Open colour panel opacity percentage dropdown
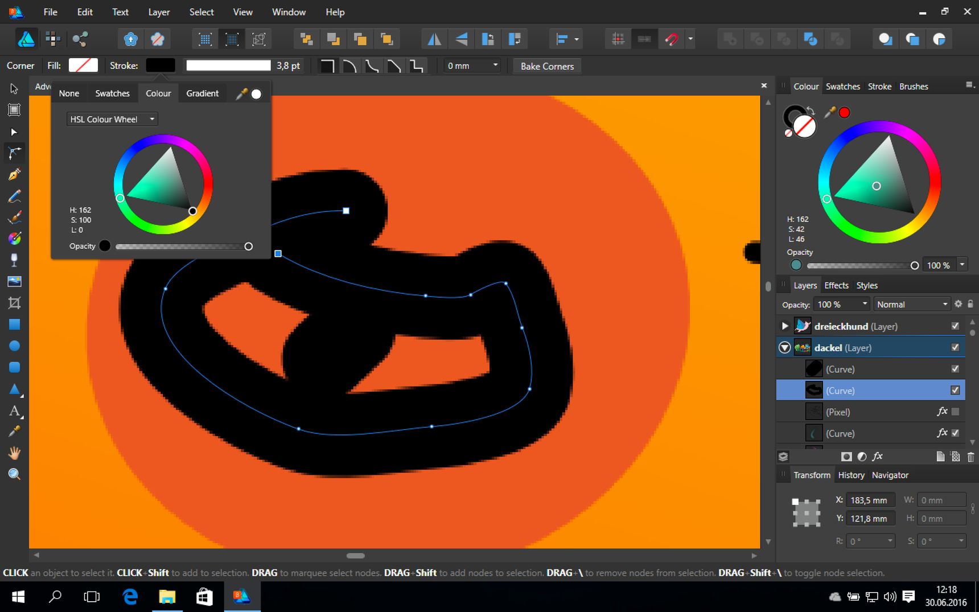This screenshot has height=612, width=979. click(x=962, y=265)
